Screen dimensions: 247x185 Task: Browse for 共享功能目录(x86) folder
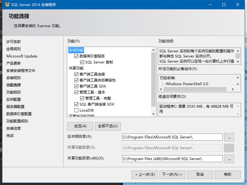pos(229,159)
